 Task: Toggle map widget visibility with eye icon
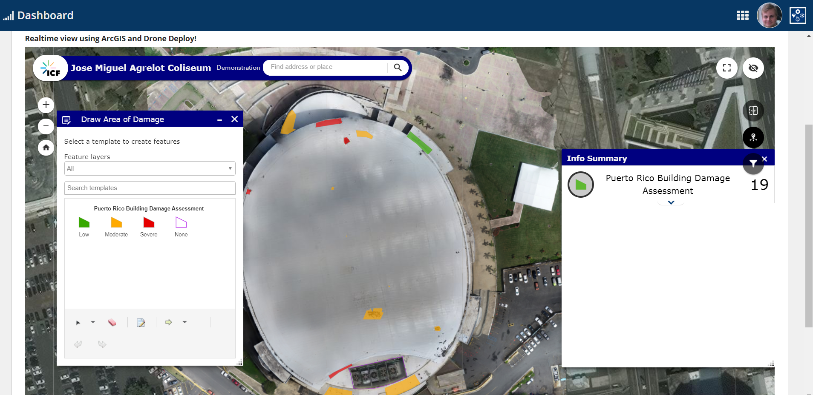click(x=753, y=68)
